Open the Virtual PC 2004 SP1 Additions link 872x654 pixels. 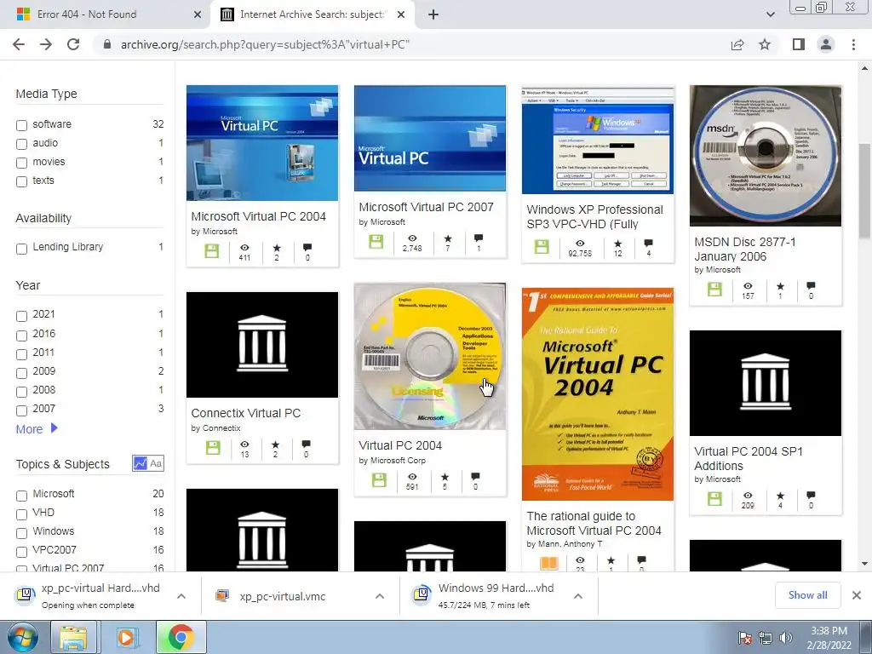point(749,459)
